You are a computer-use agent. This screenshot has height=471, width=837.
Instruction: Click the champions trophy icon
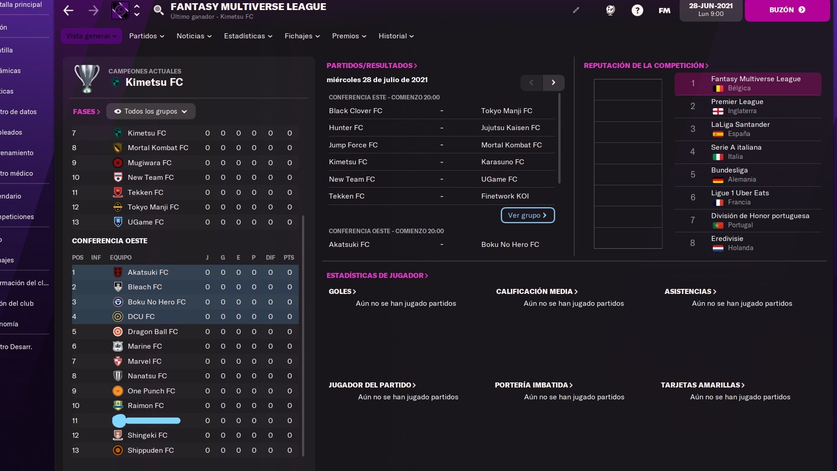[87, 78]
